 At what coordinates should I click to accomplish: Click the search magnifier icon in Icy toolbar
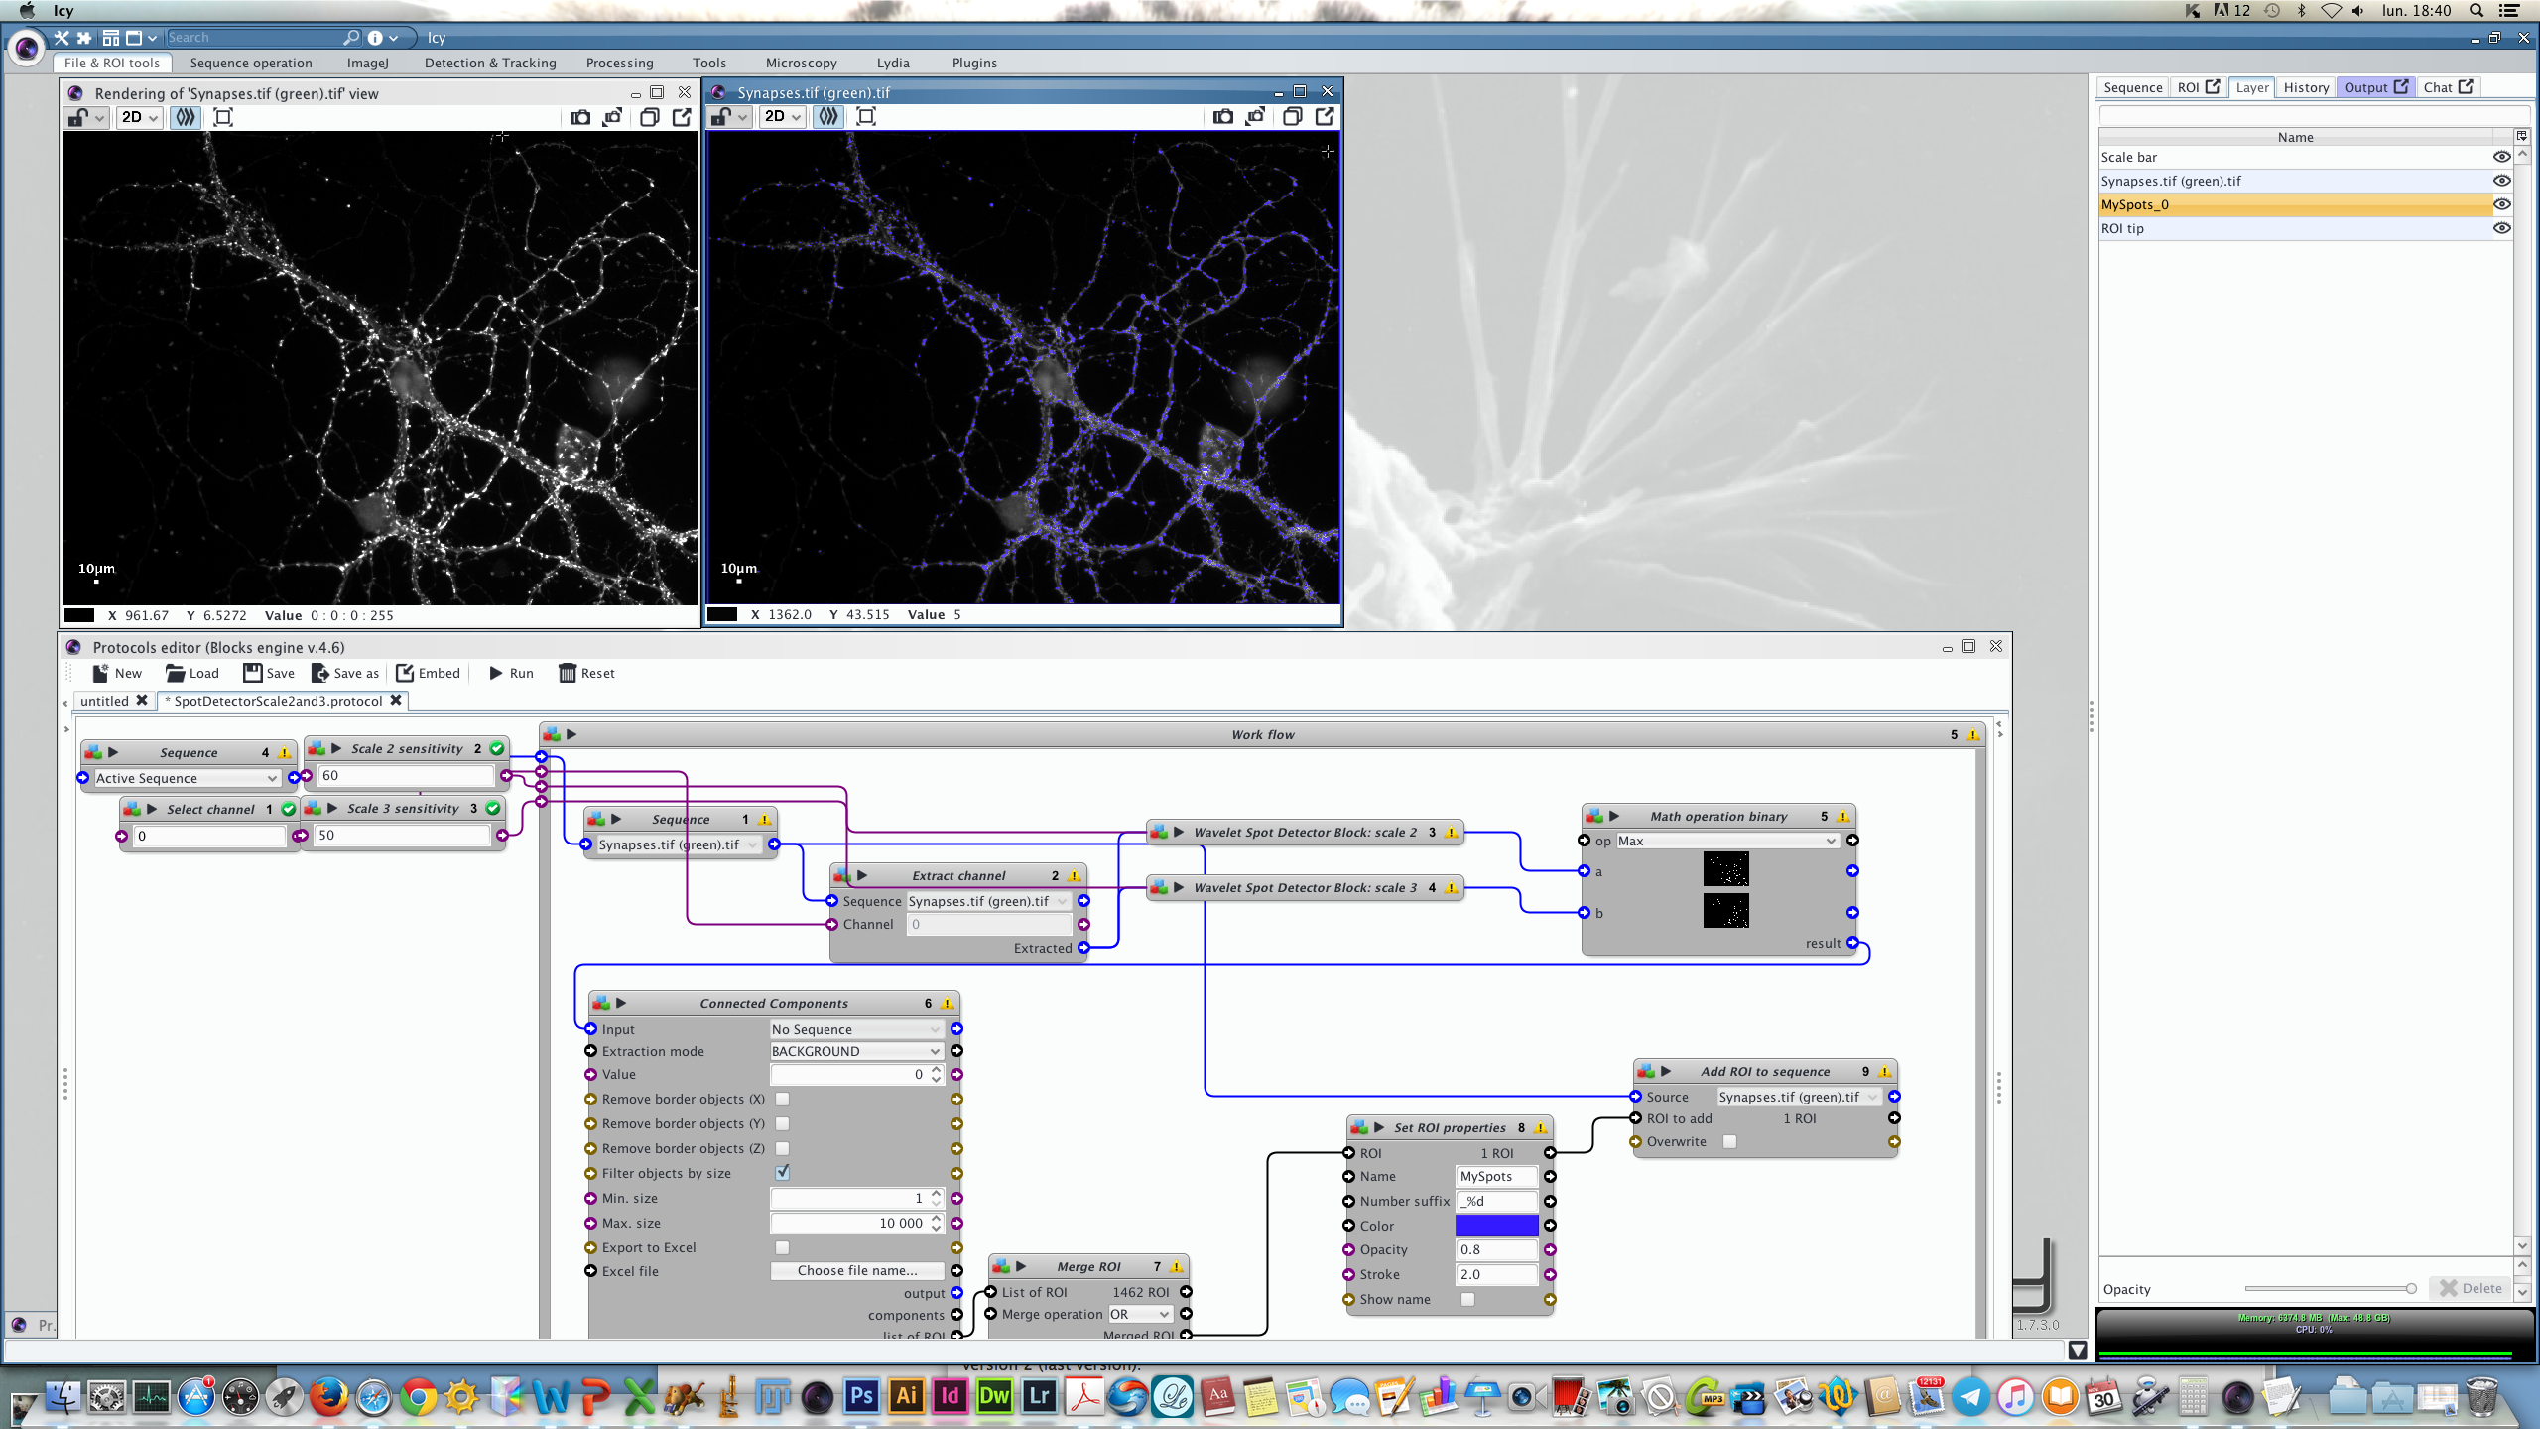click(351, 38)
